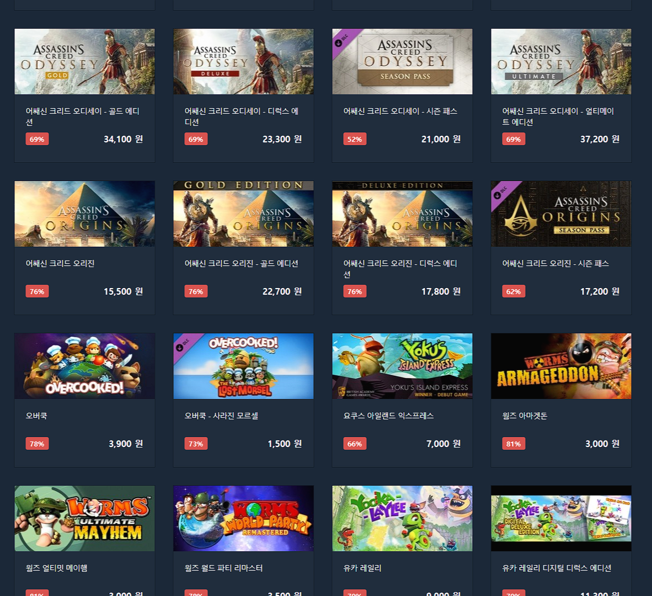Open the Origins Deluxe Edition banner
This screenshot has width=652, height=596.
point(403,214)
